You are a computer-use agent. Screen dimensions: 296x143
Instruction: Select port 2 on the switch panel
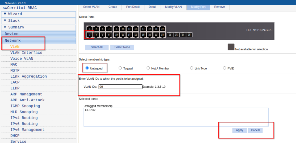pyautogui.click(x=90, y=35)
